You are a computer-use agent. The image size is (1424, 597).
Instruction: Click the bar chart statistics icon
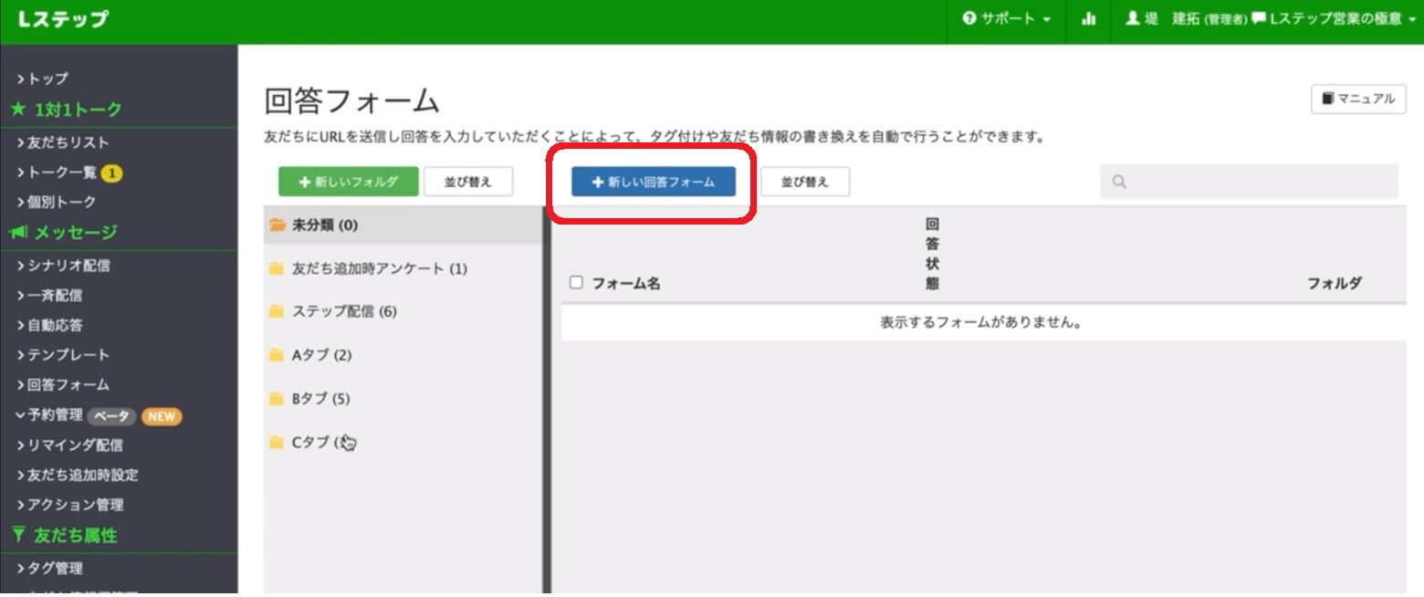pos(1088,18)
